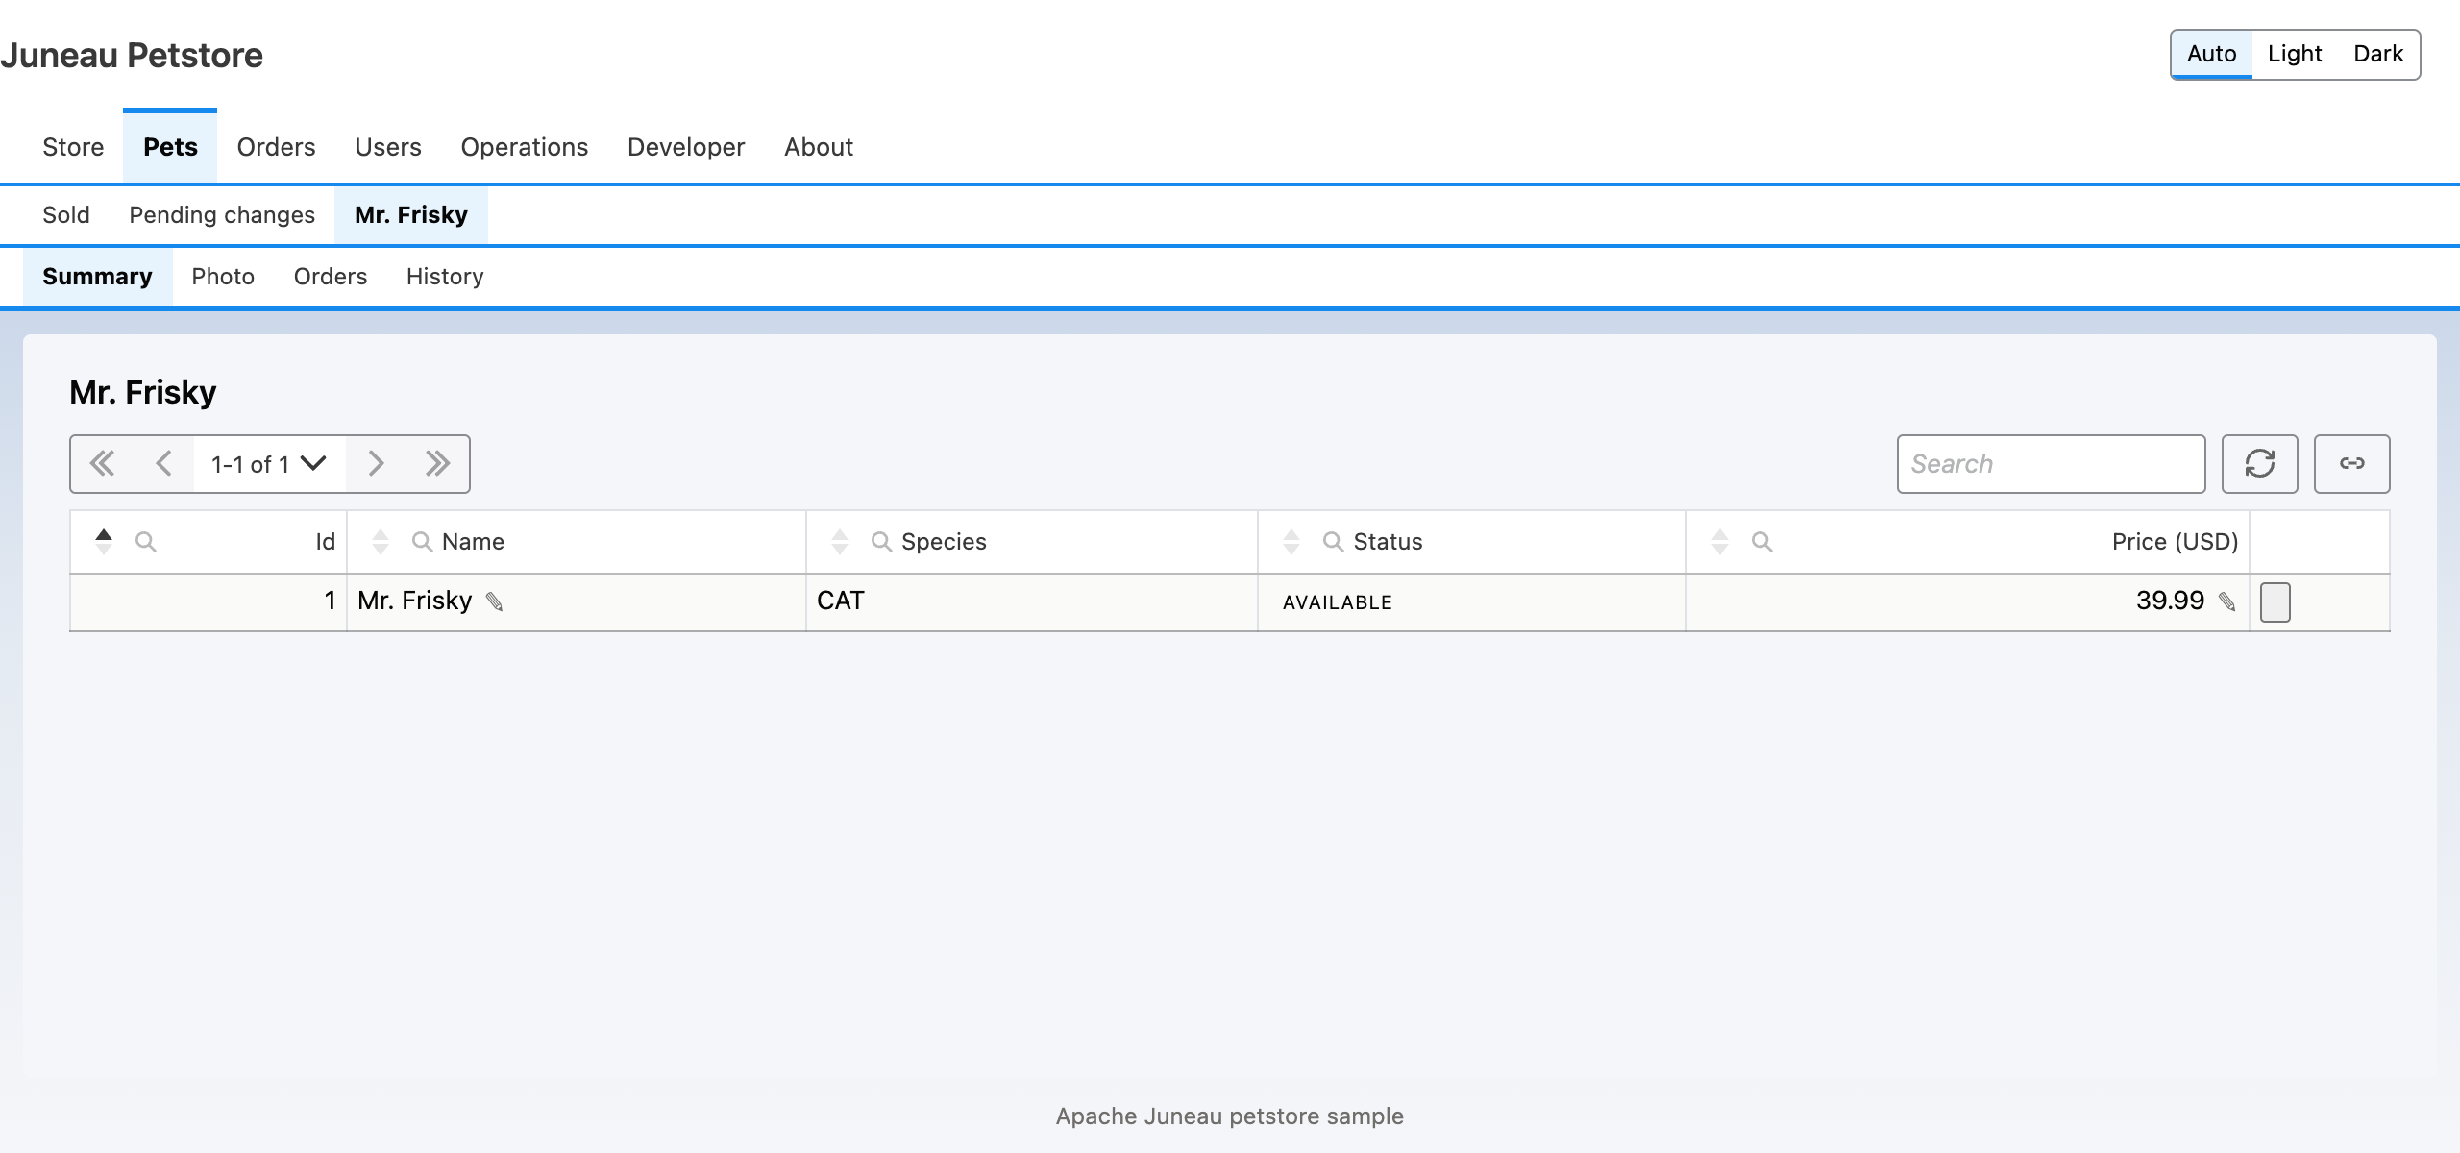This screenshot has height=1153, width=2460.
Task: Click the Species column header label
Action: point(944,542)
